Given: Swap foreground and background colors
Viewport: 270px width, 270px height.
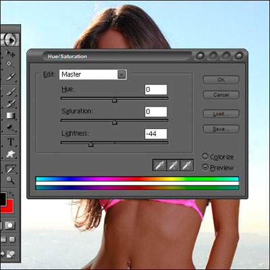Looking at the screenshot, I should click(x=11, y=194).
